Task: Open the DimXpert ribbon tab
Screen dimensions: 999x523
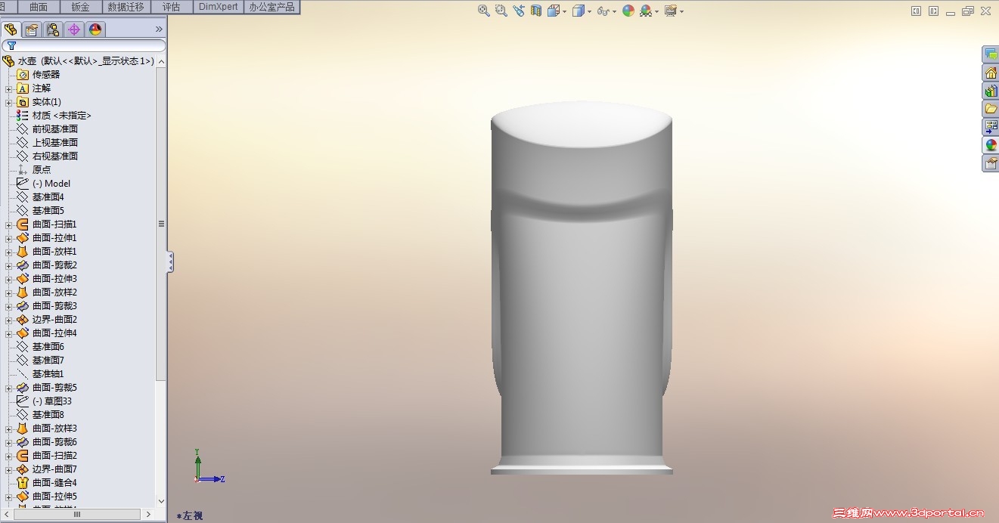Action: click(219, 7)
